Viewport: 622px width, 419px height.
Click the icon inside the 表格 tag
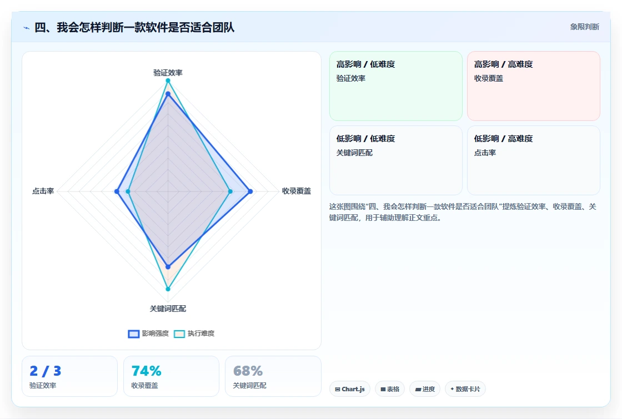click(x=383, y=389)
